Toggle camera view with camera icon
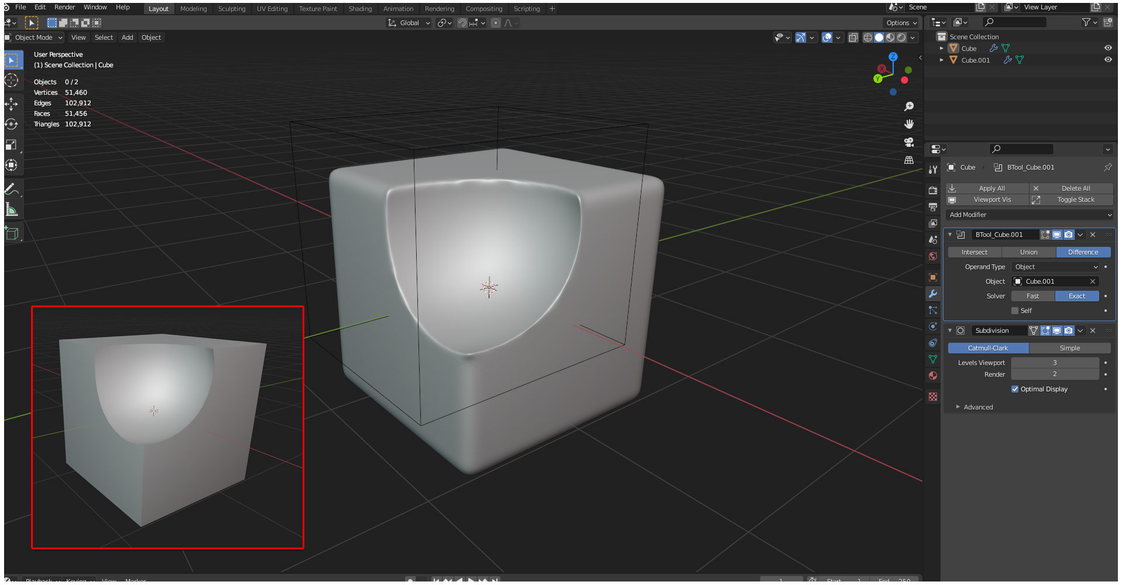Viewport: 1122px width, 585px height. click(909, 142)
